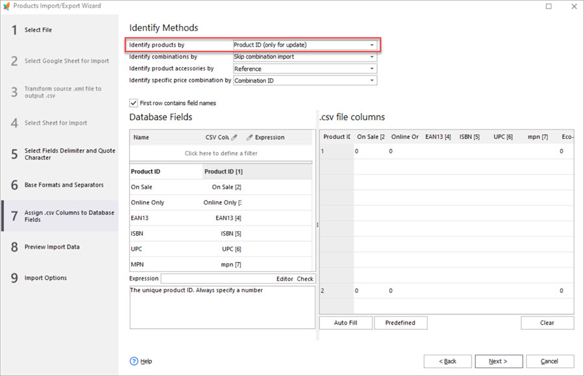
Task: Click the ISBN [5] assigned column cell
Action: pos(223,234)
